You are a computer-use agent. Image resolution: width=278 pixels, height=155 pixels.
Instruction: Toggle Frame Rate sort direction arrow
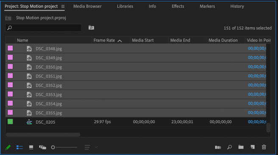pos(120,41)
